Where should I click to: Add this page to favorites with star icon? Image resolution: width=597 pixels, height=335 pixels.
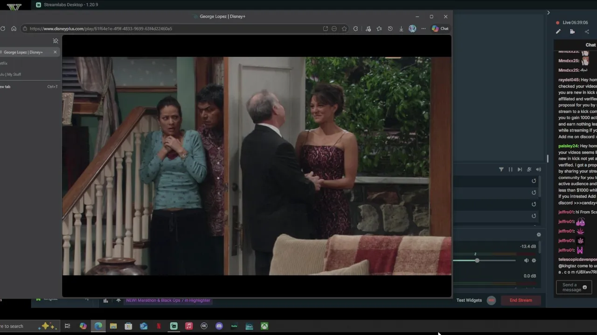click(x=344, y=28)
